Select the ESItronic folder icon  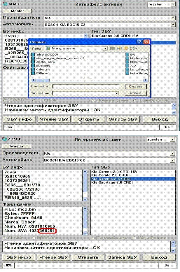click(33, 73)
